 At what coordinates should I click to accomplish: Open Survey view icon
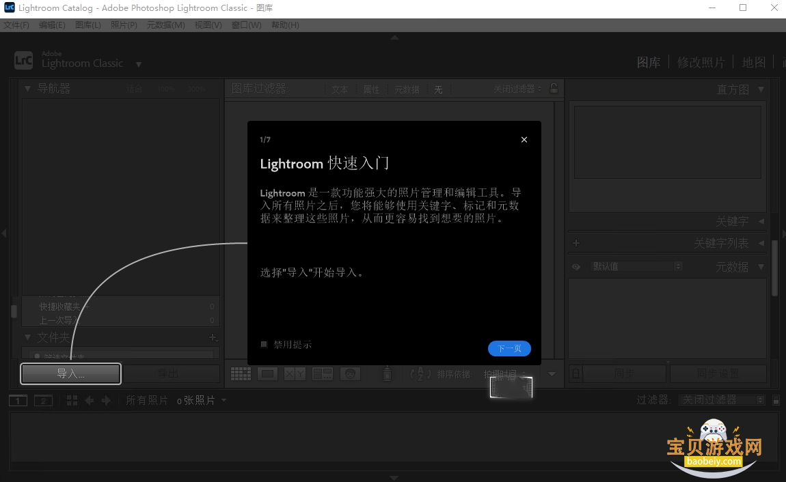(x=323, y=374)
